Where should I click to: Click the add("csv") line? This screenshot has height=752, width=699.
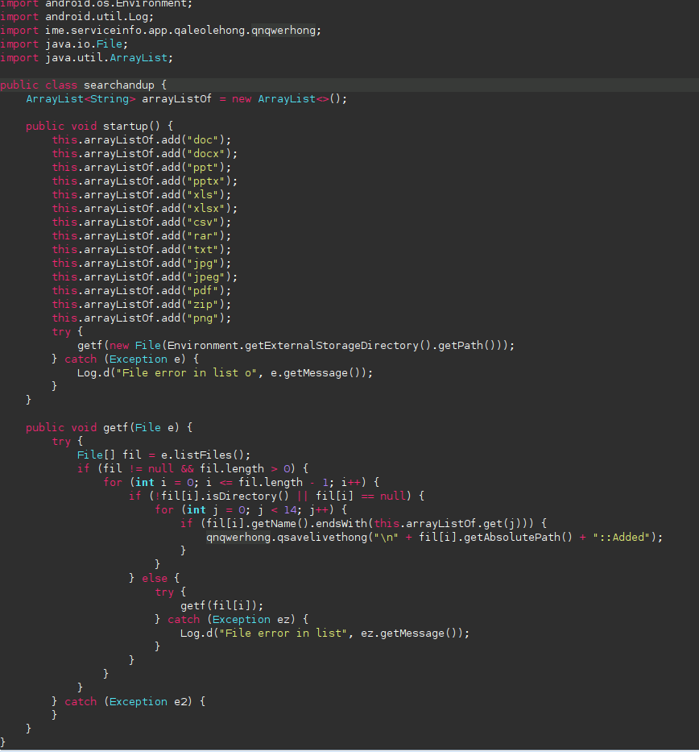pos(142,222)
